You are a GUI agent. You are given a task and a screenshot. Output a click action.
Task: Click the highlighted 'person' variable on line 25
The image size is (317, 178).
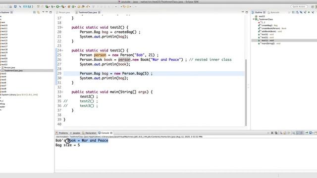(100, 55)
